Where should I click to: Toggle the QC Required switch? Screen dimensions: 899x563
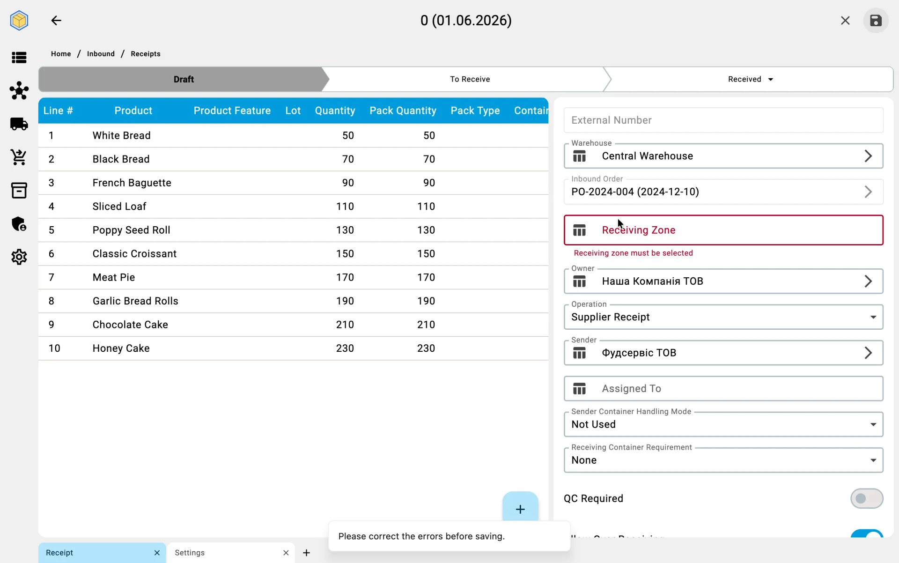click(x=867, y=498)
